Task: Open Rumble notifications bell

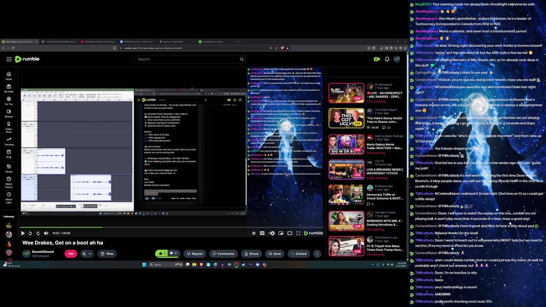Action: click(x=387, y=59)
